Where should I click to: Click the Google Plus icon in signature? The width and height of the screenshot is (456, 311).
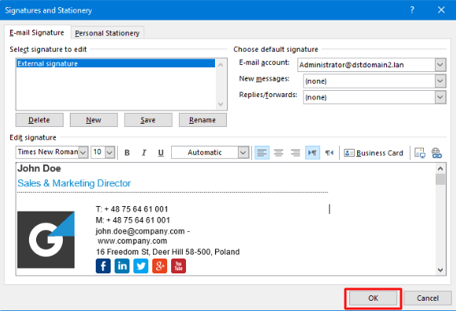[x=159, y=266]
